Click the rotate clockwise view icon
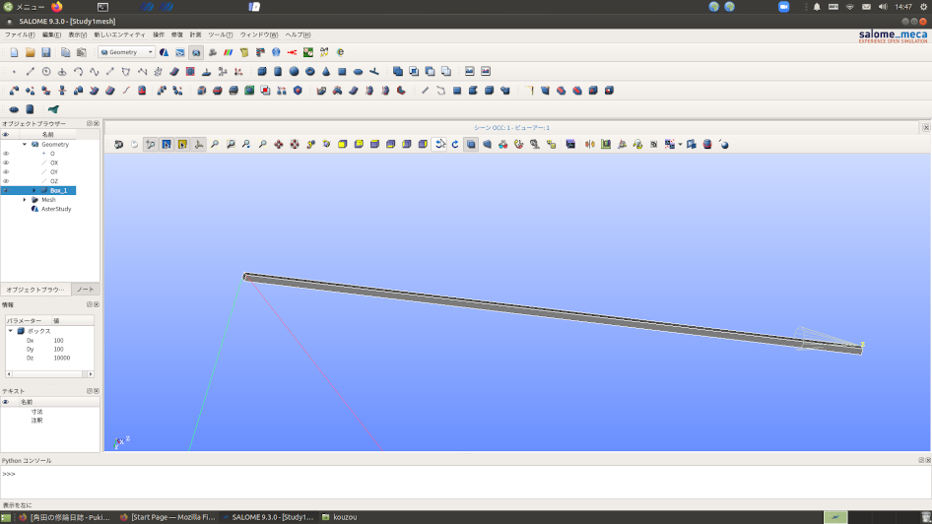Image resolution: width=932 pixels, height=524 pixels. click(455, 145)
